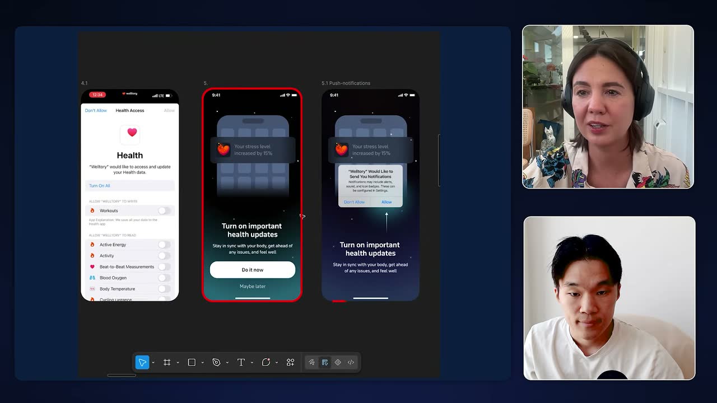
Task: Expand the Rectangle shape tools dropdown
Action: coord(202,363)
